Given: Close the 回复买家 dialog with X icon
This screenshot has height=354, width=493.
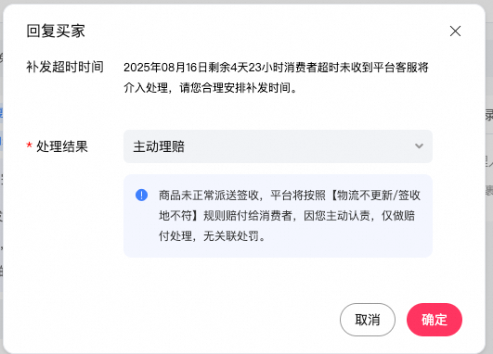Looking at the screenshot, I should coord(455,32).
